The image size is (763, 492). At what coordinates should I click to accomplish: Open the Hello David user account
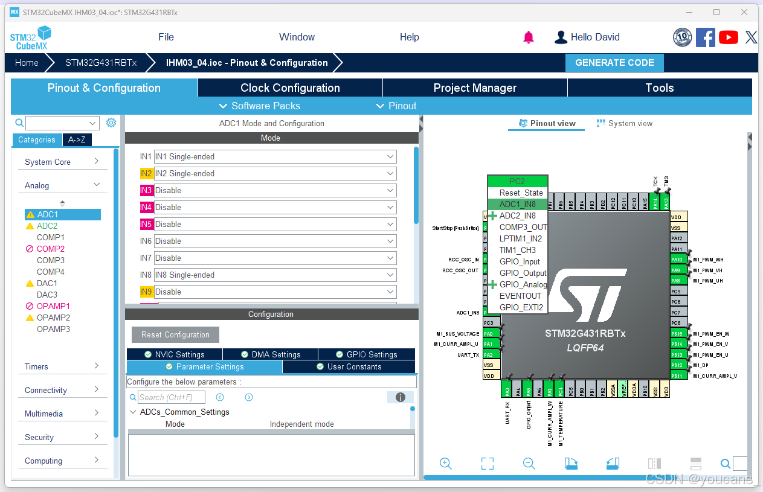click(587, 37)
